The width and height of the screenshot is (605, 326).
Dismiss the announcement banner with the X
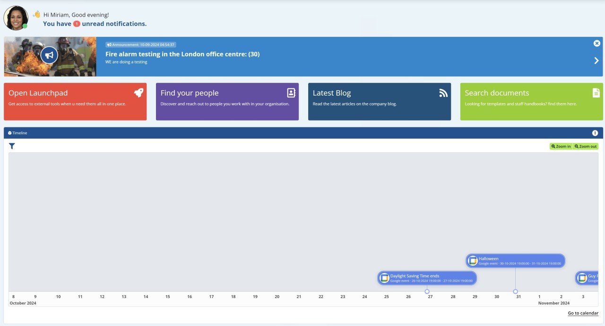(596, 43)
